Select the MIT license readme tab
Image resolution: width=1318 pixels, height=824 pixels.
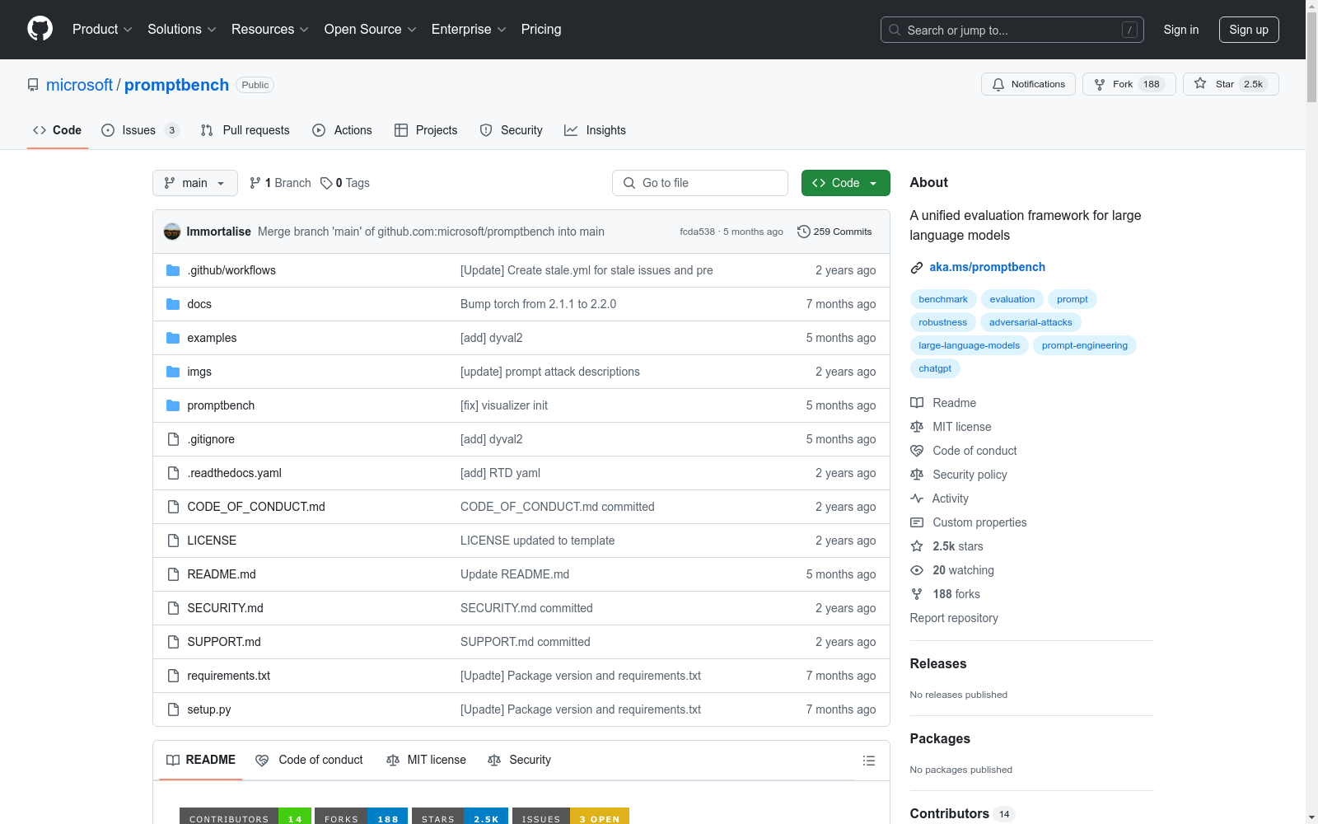pyautogui.click(x=426, y=760)
